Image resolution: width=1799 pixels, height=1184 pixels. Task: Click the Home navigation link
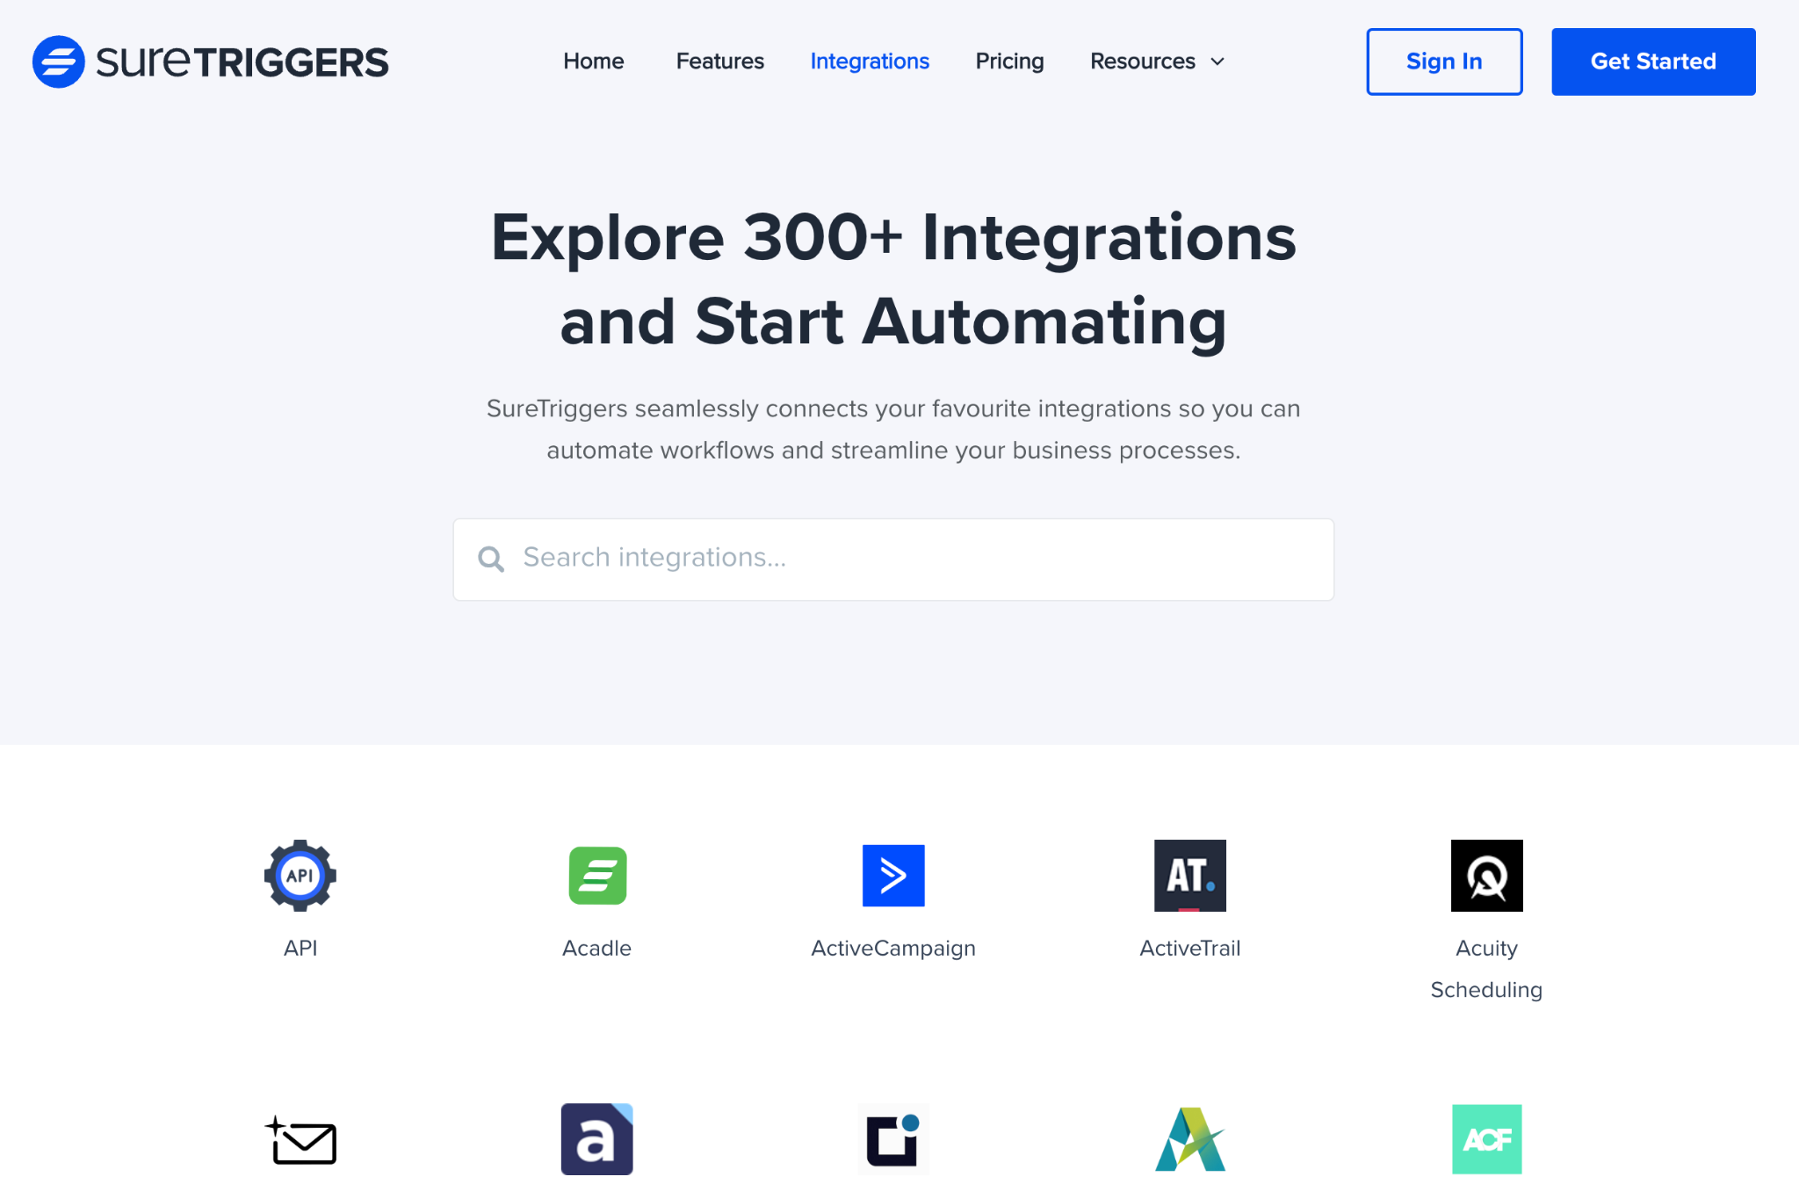pyautogui.click(x=595, y=61)
